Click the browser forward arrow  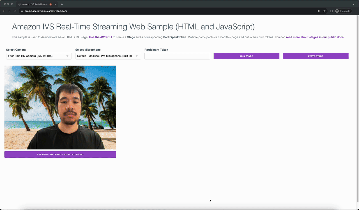pyautogui.click(x=10, y=11)
